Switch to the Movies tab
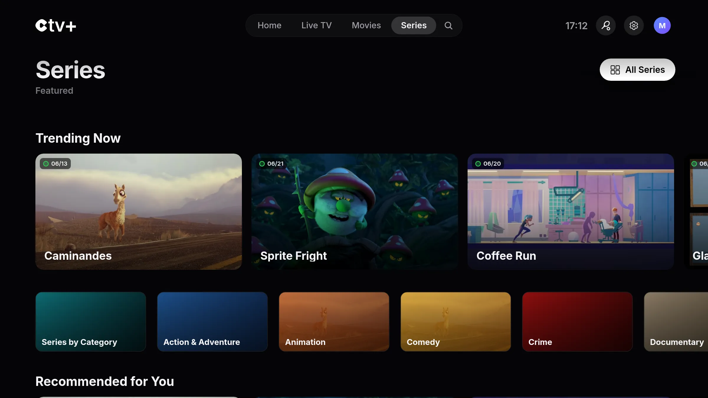This screenshot has height=398, width=708. [366, 25]
